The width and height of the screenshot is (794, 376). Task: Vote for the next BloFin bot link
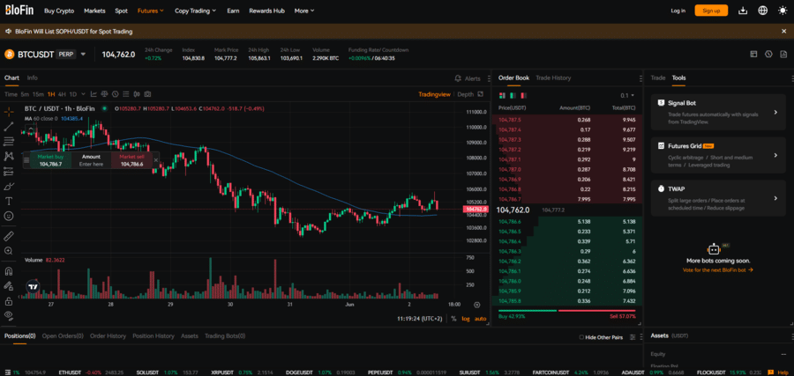pos(717,269)
